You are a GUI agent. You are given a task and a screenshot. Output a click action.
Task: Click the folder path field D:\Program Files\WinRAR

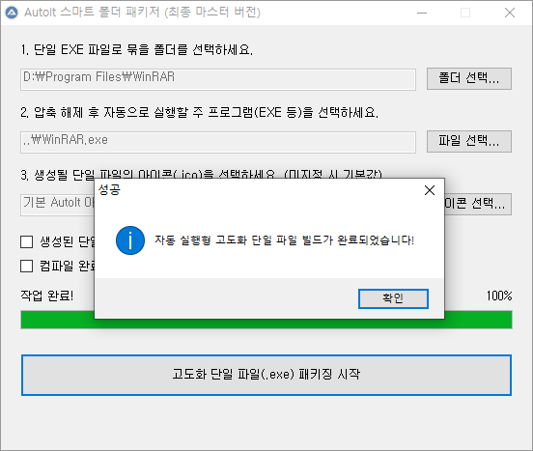click(x=218, y=79)
